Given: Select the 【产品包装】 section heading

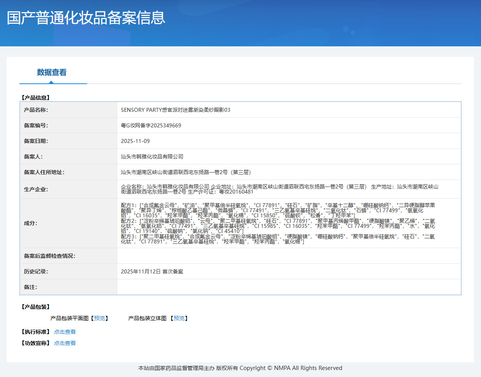Looking at the screenshot, I should click(35, 307).
